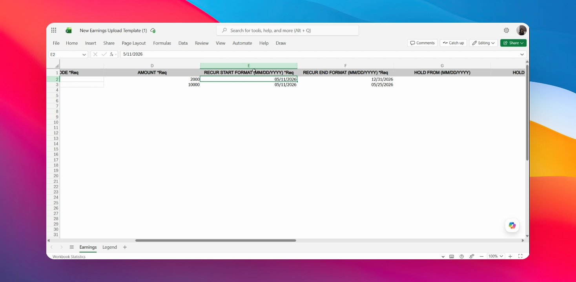Switch to the Home tab
This screenshot has height=282, width=576.
point(72,43)
